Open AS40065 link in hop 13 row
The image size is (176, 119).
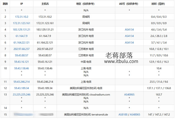click(x=129, y=94)
